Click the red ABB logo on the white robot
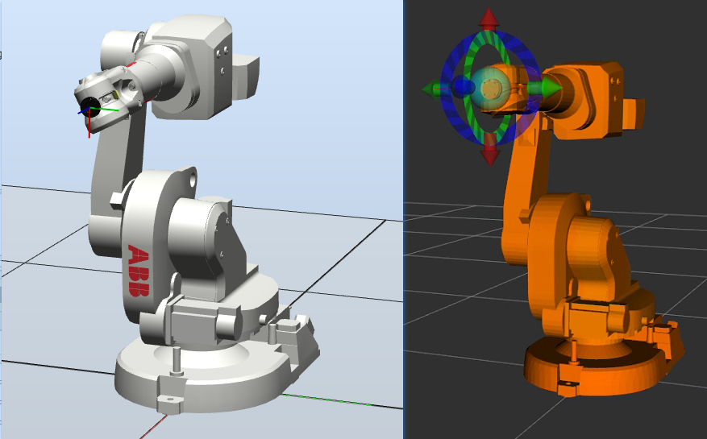 139,271
